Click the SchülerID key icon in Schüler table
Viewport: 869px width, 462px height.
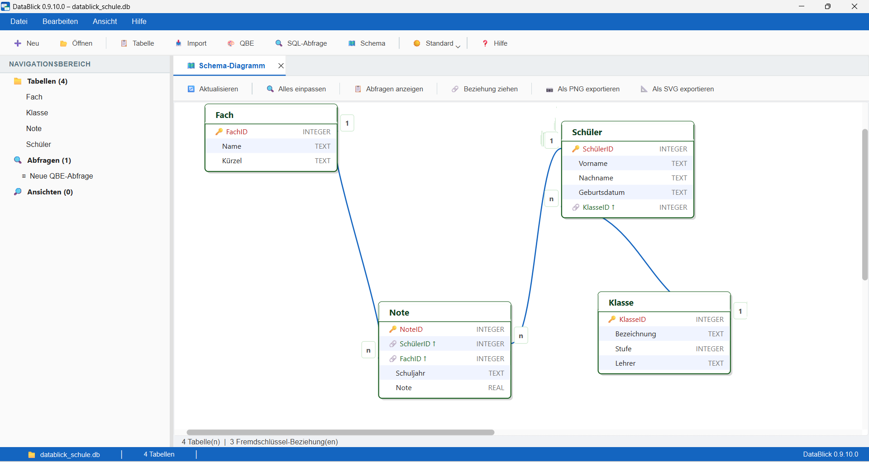click(576, 149)
